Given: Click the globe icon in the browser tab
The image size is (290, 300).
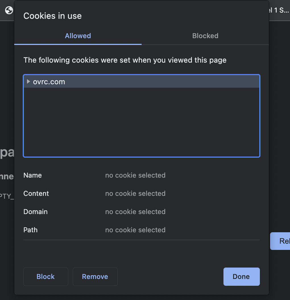Looking at the screenshot, I should coord(9,10).
